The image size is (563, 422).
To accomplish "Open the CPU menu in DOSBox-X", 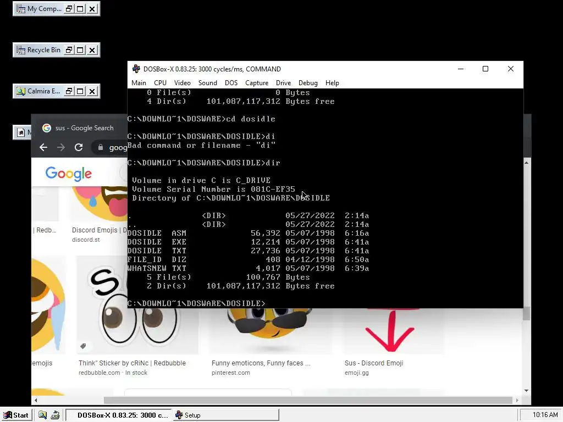I will (x=160, y=83).
